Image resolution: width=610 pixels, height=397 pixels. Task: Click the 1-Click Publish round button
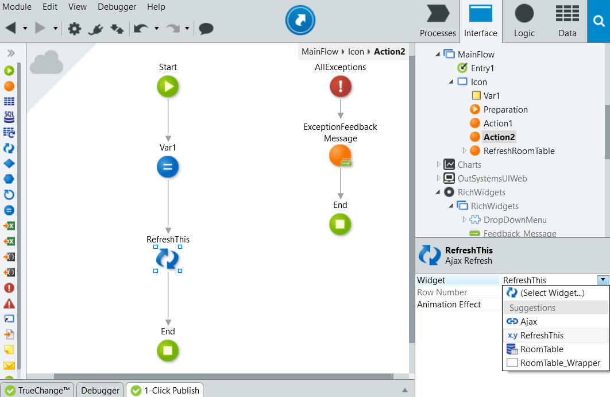(x=300, y=21)
